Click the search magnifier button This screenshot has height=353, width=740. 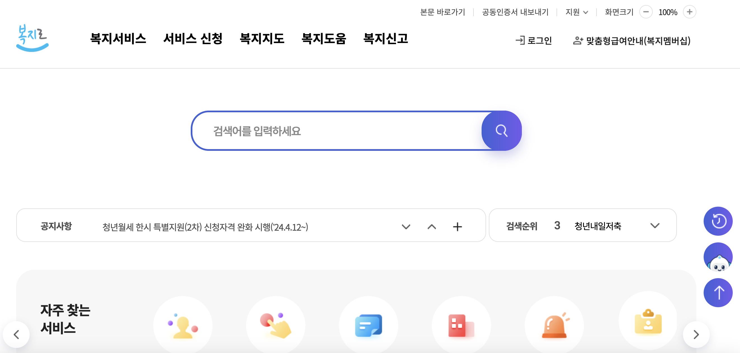(x=501, y=130)
